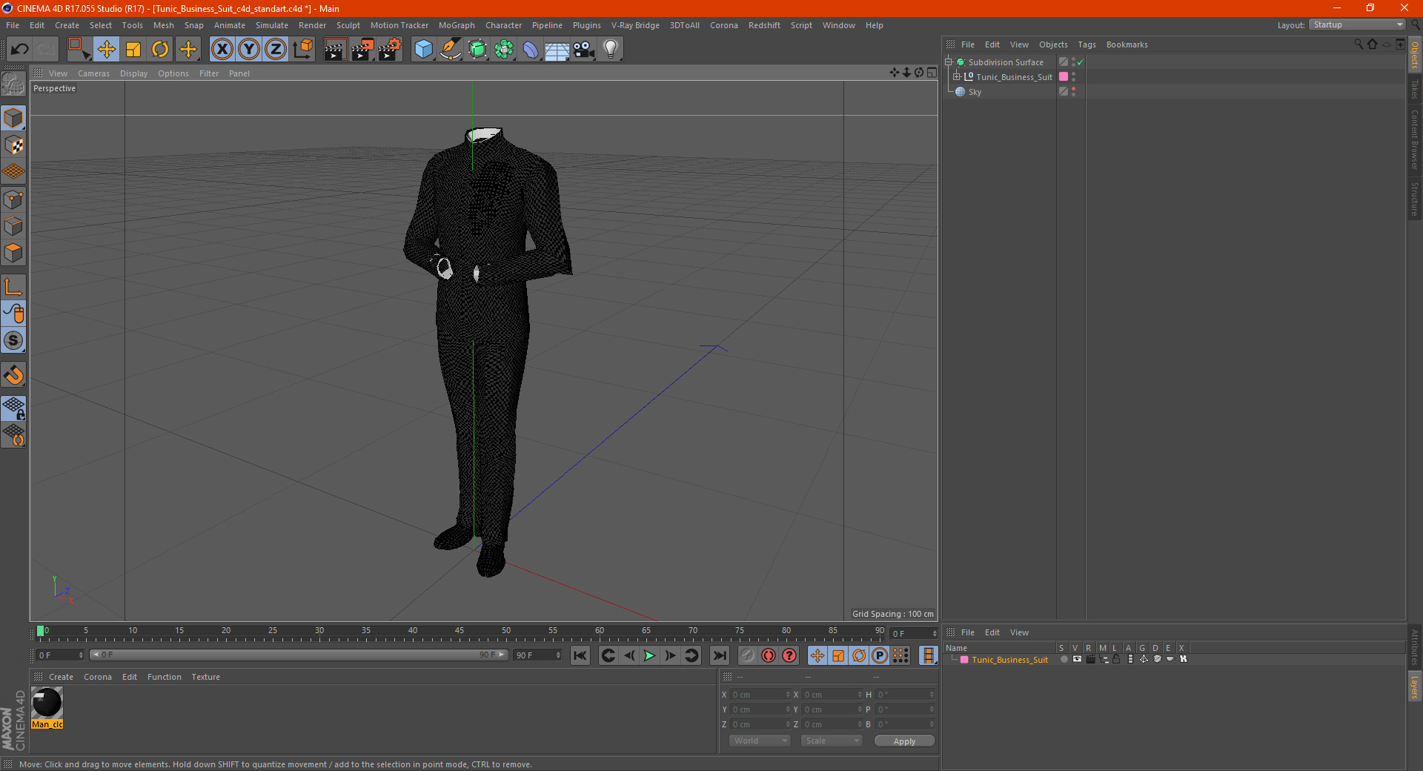This screenshot has height=771, width=1423.
Task: Click Make Editable icon in left toolbar
Action: pos(13,85)
